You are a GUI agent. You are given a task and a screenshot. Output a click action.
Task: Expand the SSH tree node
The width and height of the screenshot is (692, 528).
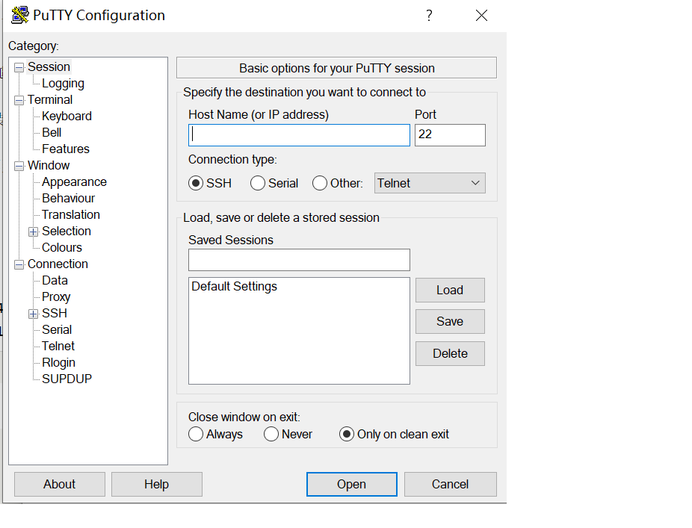[x=33, y=314]
